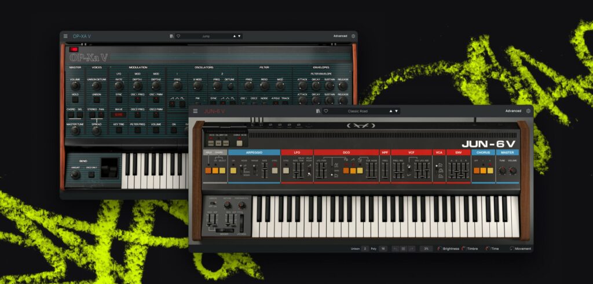Image resolution: width=593 pixels, height=284 pixels.
Task: Click the Time macro knob
Action: click(x=488, y=249)
